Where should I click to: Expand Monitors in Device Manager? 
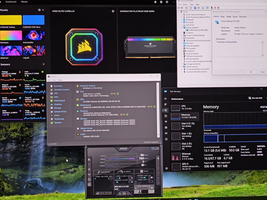181,43
